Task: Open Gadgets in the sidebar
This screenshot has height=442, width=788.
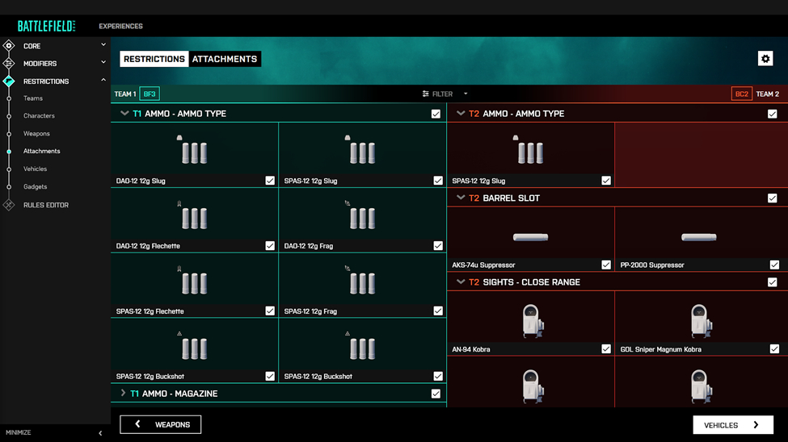Action: 35,186
